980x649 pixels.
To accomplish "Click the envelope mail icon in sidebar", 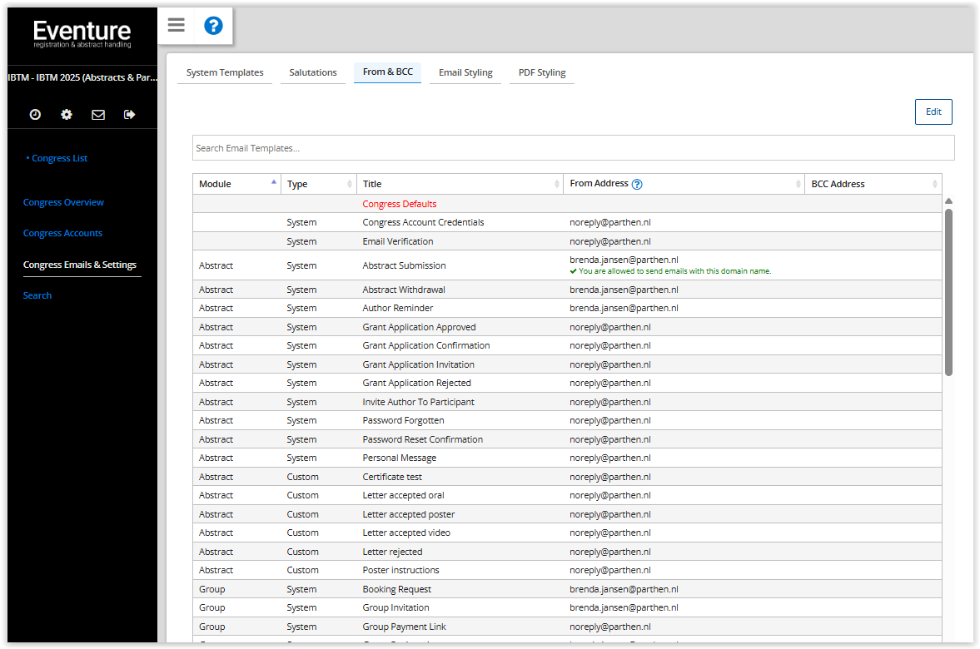I will click(x=98, y=115).
